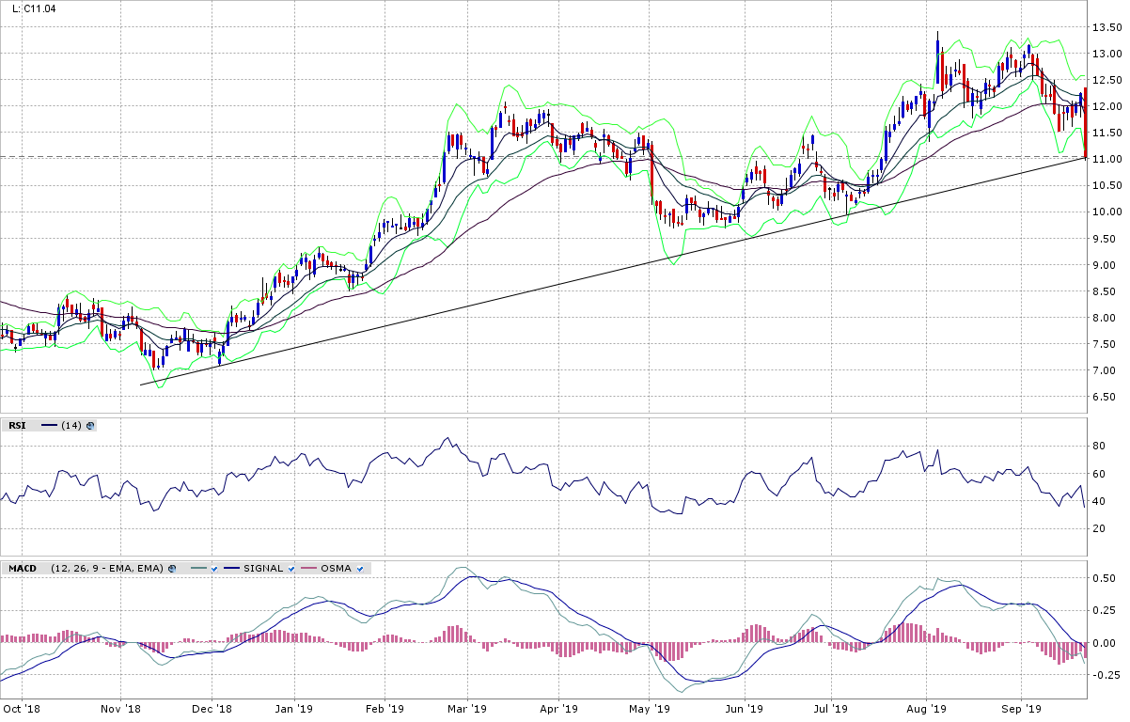Click the OSMA color swatch

click(x=309, y=569)
